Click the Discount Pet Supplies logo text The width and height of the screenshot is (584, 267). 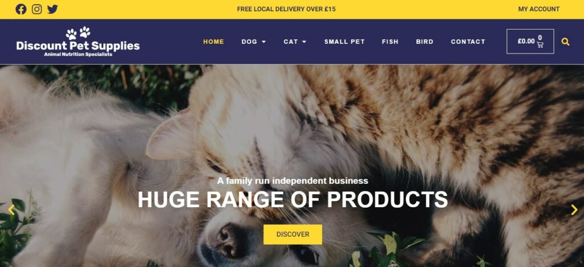[78, 46]
